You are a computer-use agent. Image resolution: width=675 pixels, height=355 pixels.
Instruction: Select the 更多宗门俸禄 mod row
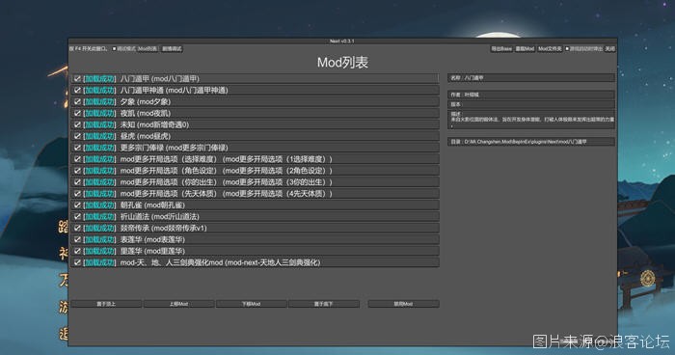(256, 148)
